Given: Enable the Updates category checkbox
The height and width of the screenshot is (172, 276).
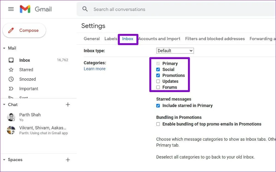Looking at the screenshot, I should tap(158, 81).
